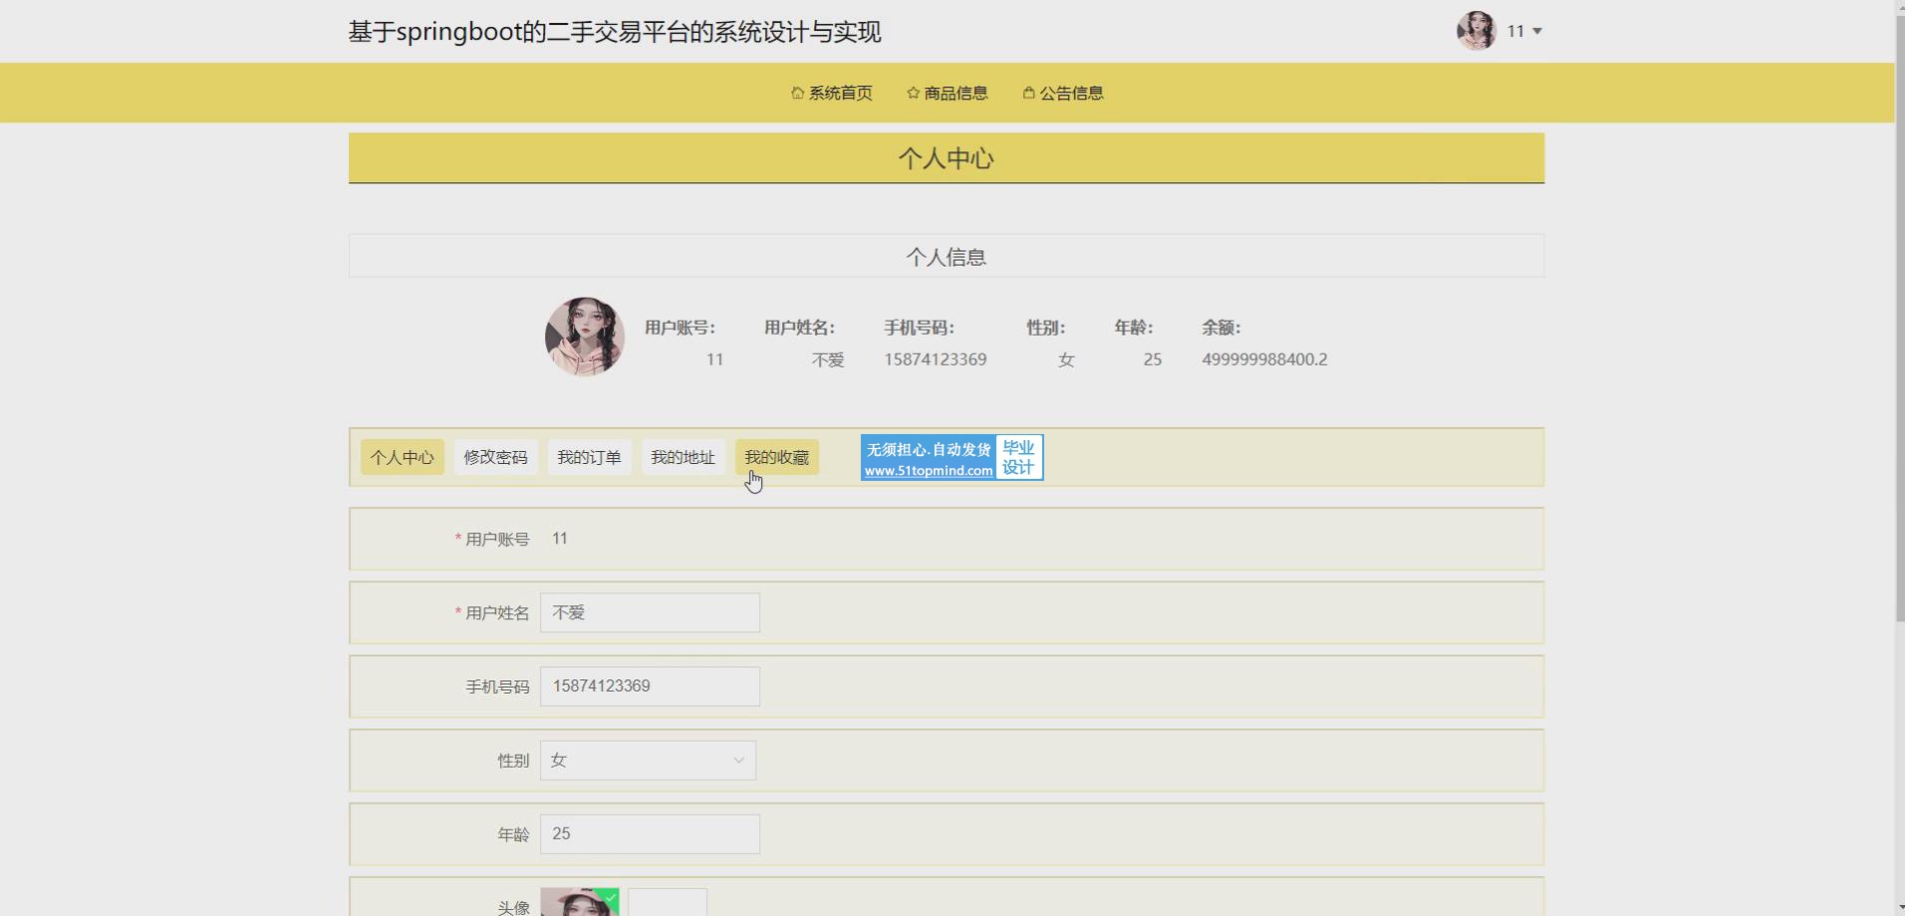The image size is (1905, 916).
Task: Click the user avatar in top-right header
Action: coord(1476,31)
